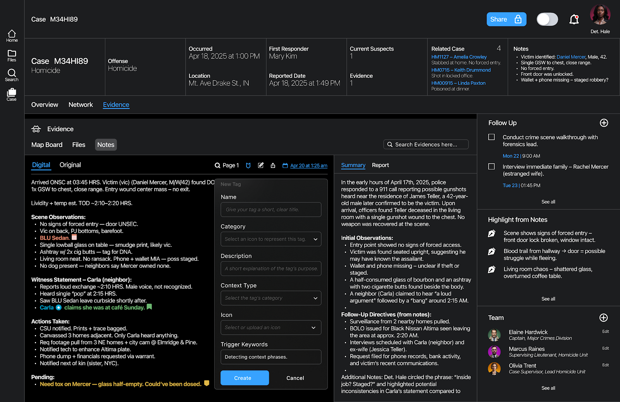Switch to the Original note view
The height and width of the screenshot is (402, 620).
[x=70, y=165]
